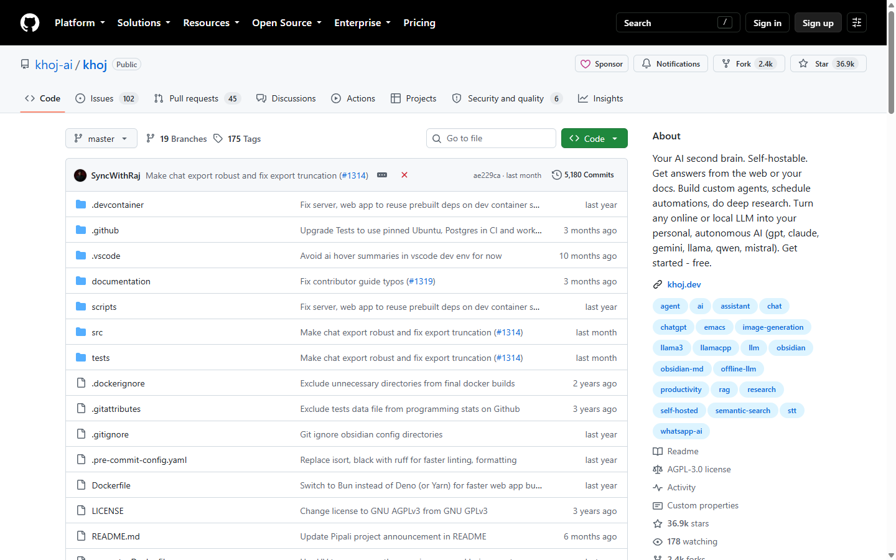Click the whatsapp-ai topic tag
Viewport: 896px width, 560px height.
681,431
